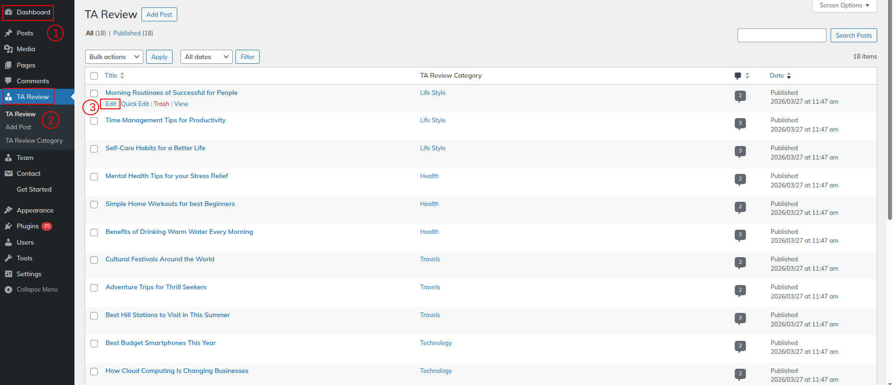
Task: Tick checkbox for Self-Care Habits post
Action: 94,149
